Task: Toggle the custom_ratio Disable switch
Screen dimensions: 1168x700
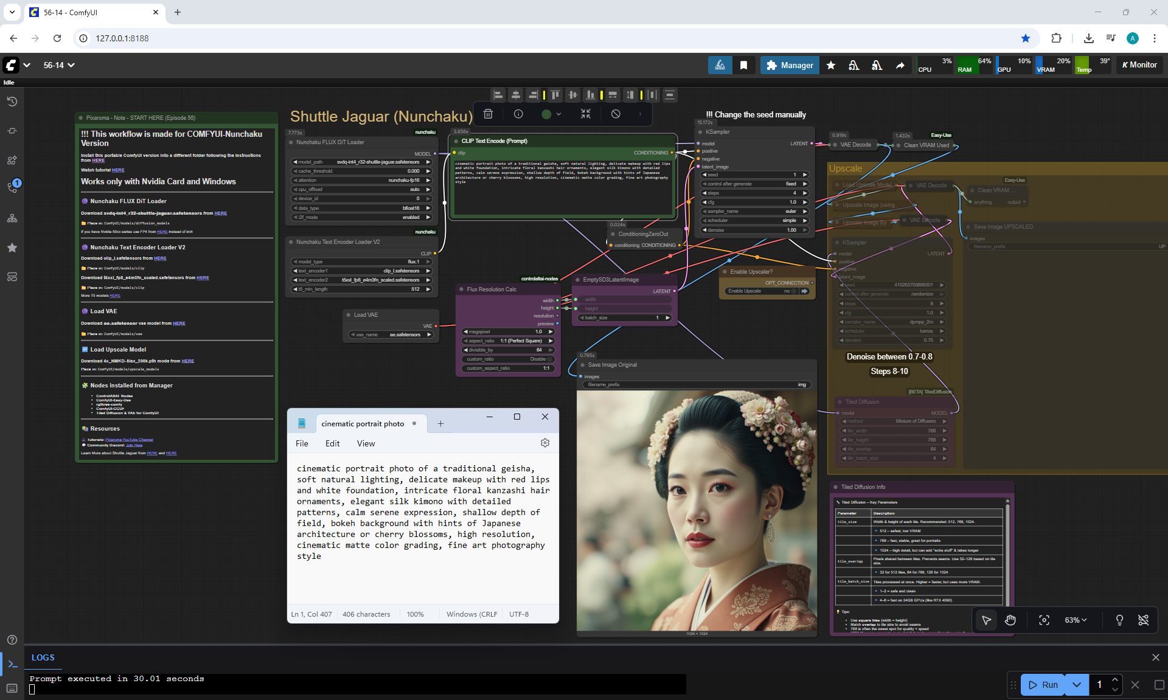Action: pyautogui.click(x=549, y=359)
